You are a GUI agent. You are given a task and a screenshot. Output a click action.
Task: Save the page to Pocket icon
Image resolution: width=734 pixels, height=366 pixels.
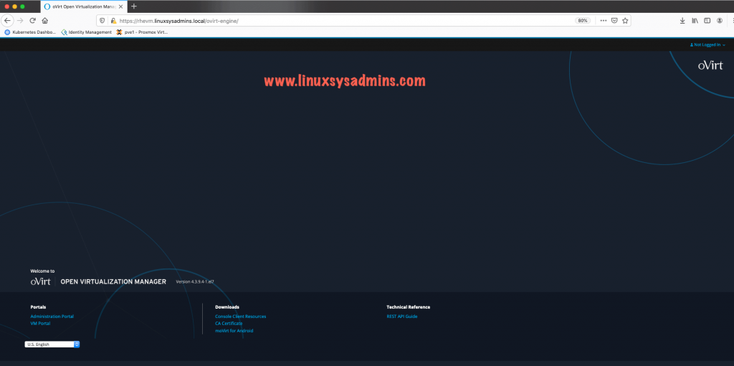[x=614, y=21]
